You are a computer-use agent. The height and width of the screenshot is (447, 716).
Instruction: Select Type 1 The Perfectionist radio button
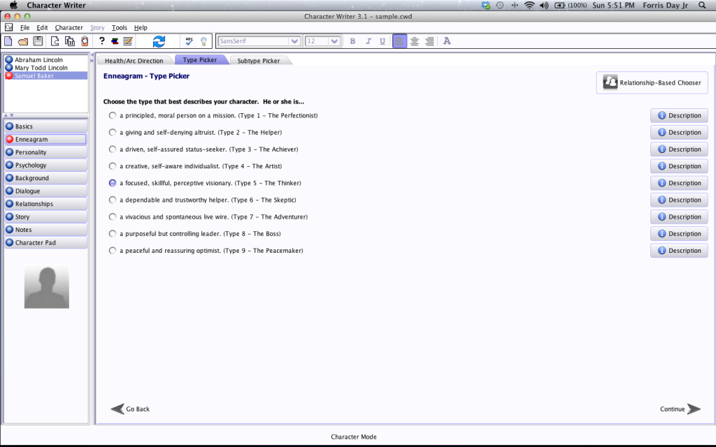click(x=113, y=115)
